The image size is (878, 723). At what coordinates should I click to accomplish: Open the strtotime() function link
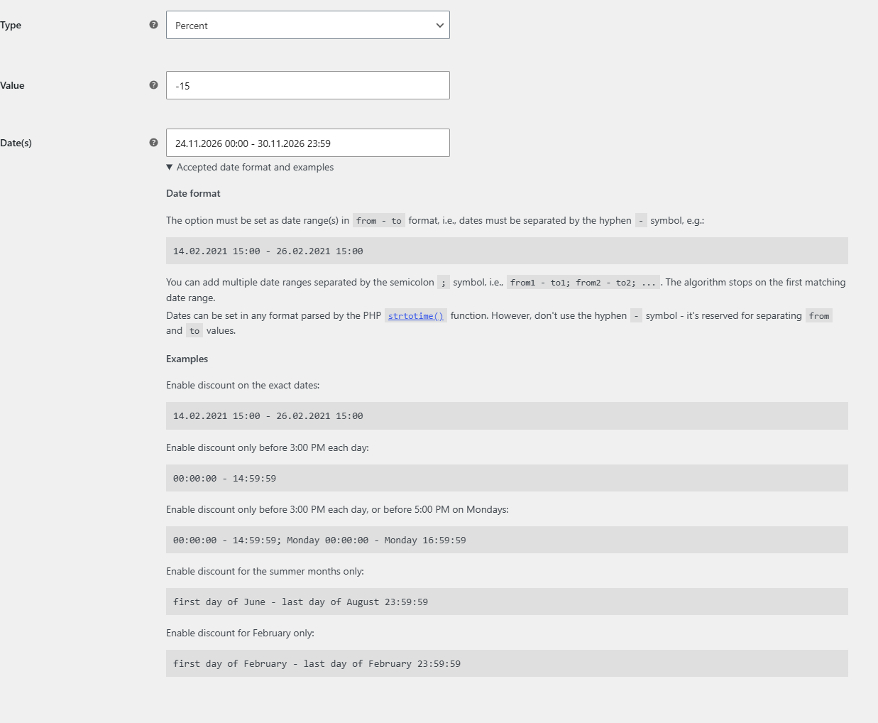[416, 316]
